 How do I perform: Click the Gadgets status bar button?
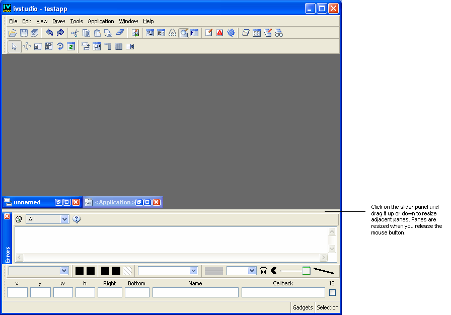click(303, 307)
